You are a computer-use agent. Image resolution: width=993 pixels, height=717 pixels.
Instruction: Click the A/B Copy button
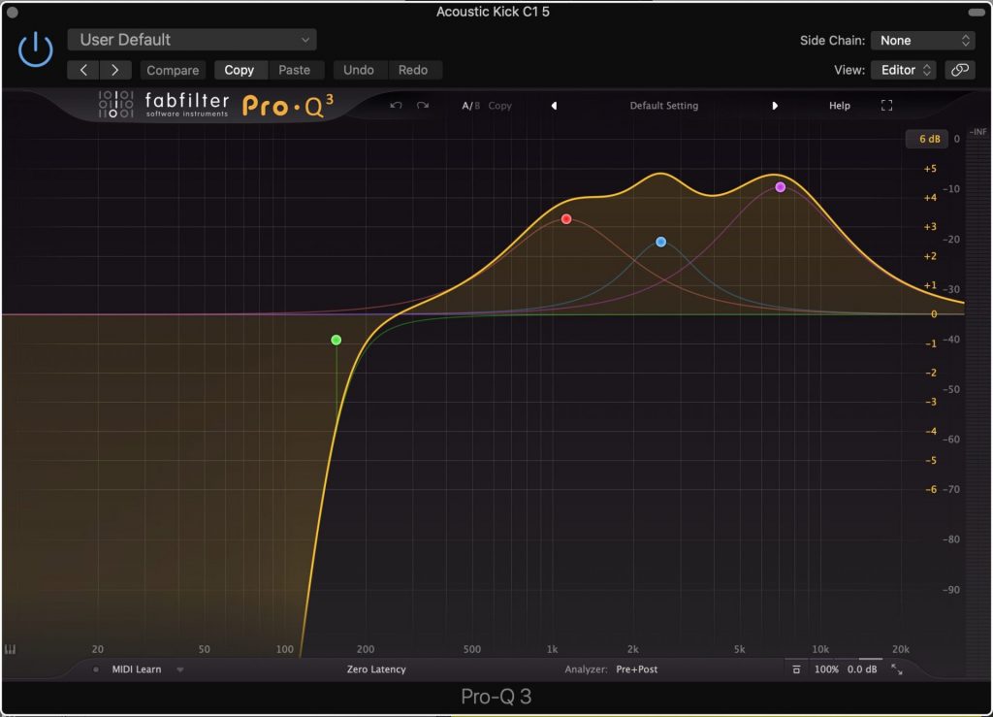tap(499, 106)
